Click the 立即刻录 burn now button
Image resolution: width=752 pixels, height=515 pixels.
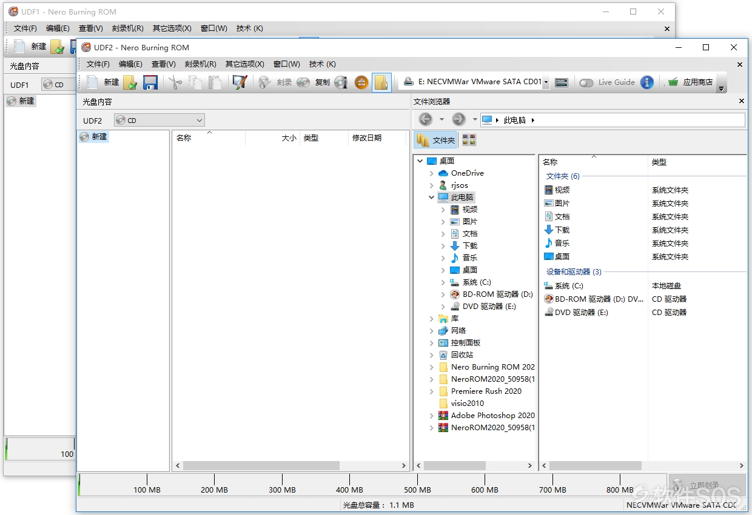(707, 485)
